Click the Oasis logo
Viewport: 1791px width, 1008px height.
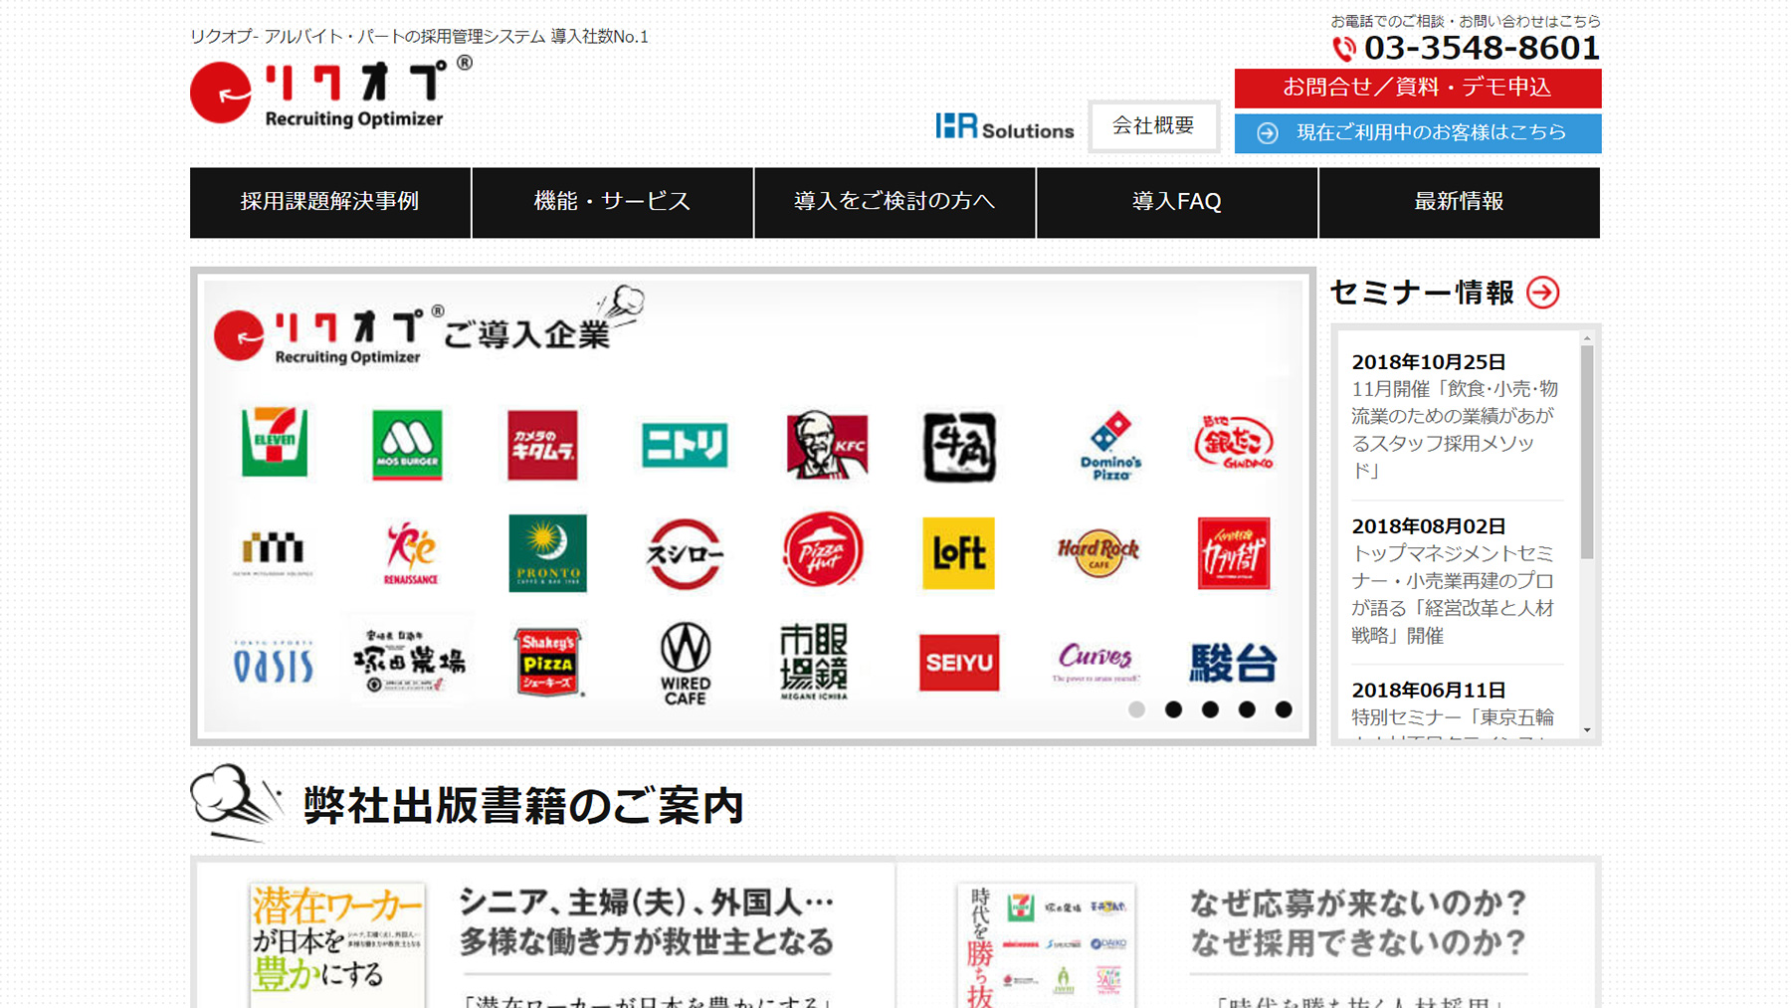pos(273,662)
